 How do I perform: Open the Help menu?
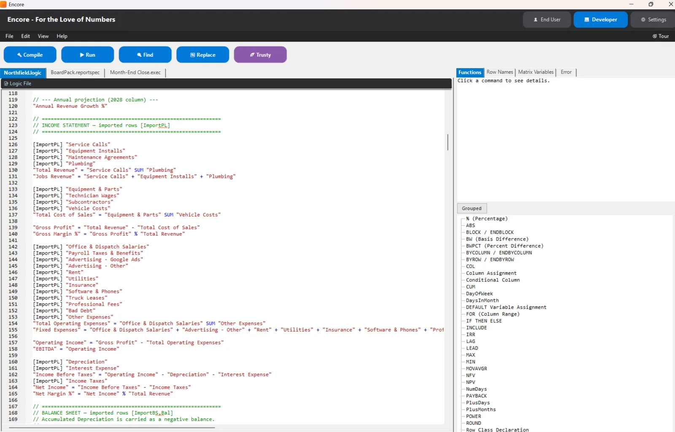[62, 36]
